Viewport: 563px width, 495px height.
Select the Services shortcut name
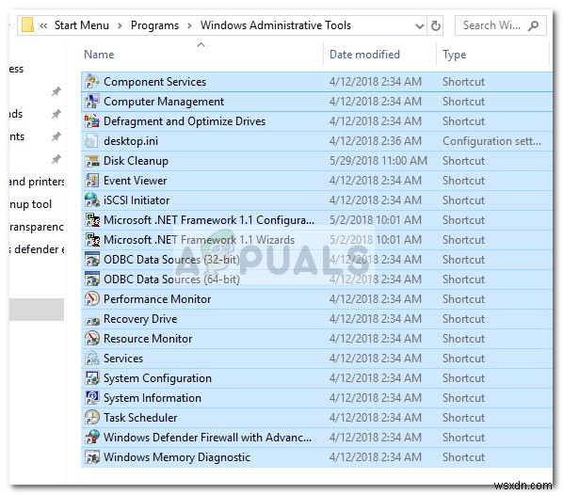coord(123,359)
